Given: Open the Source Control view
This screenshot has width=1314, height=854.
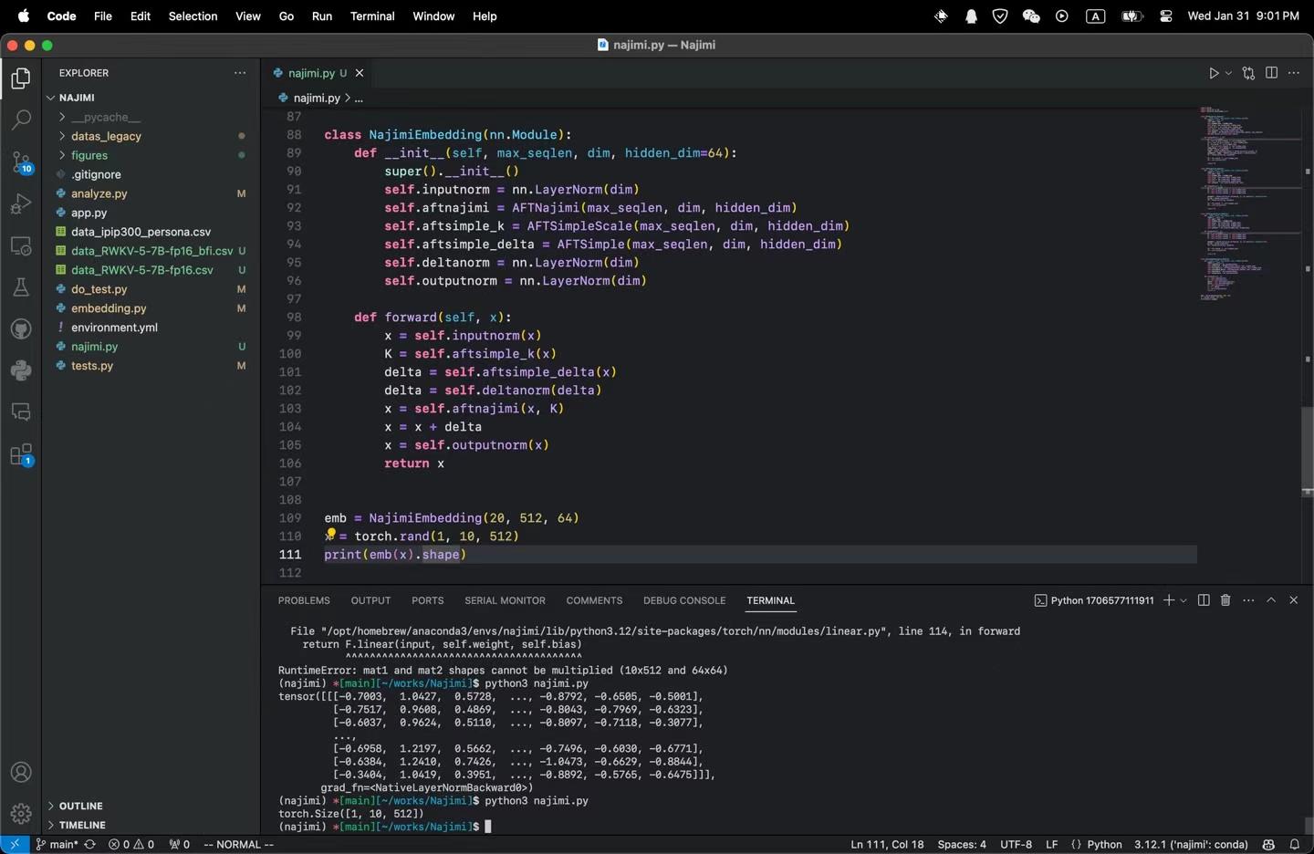Looking at the screenshot, I should (21, 162).
